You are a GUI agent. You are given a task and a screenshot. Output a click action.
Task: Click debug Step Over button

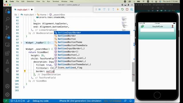pos(104,9)
